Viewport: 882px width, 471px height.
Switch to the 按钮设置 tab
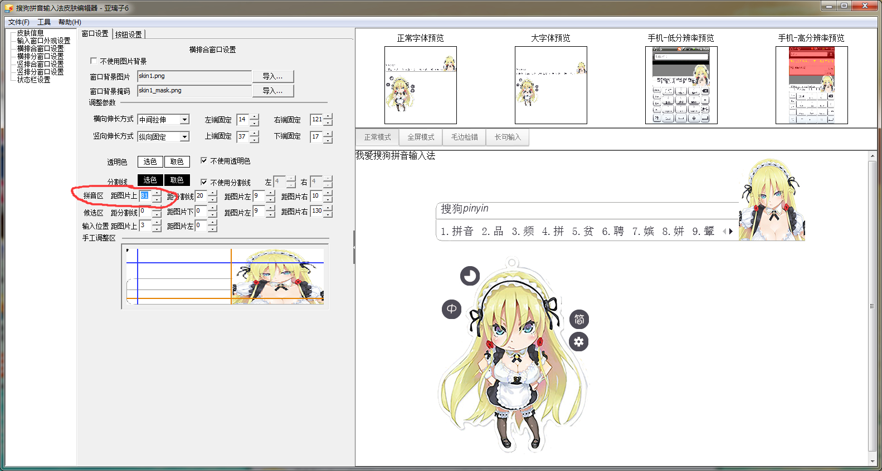(128, 35)
